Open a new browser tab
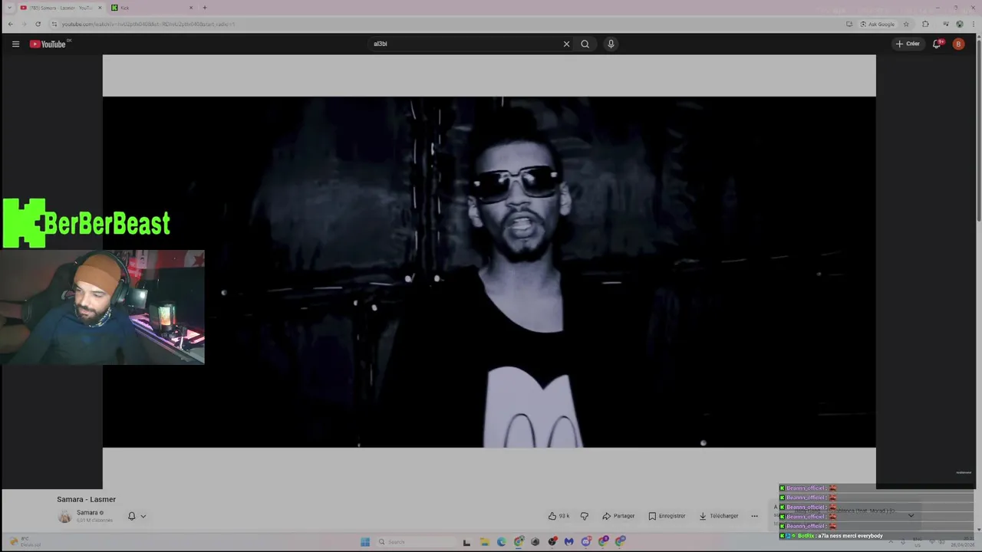 pyautogui.click(x=205, y=8)
